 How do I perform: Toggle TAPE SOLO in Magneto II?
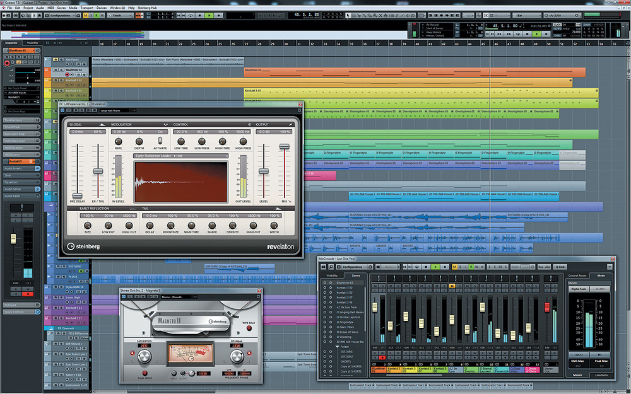pyautogui.click(x=249, y=328)
